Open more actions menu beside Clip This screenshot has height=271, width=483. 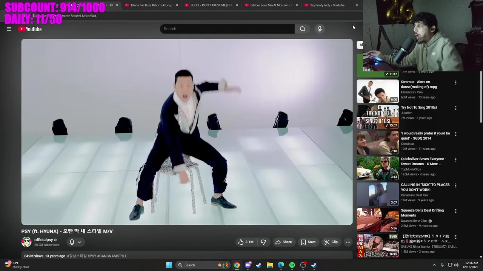tap(348, 242)
